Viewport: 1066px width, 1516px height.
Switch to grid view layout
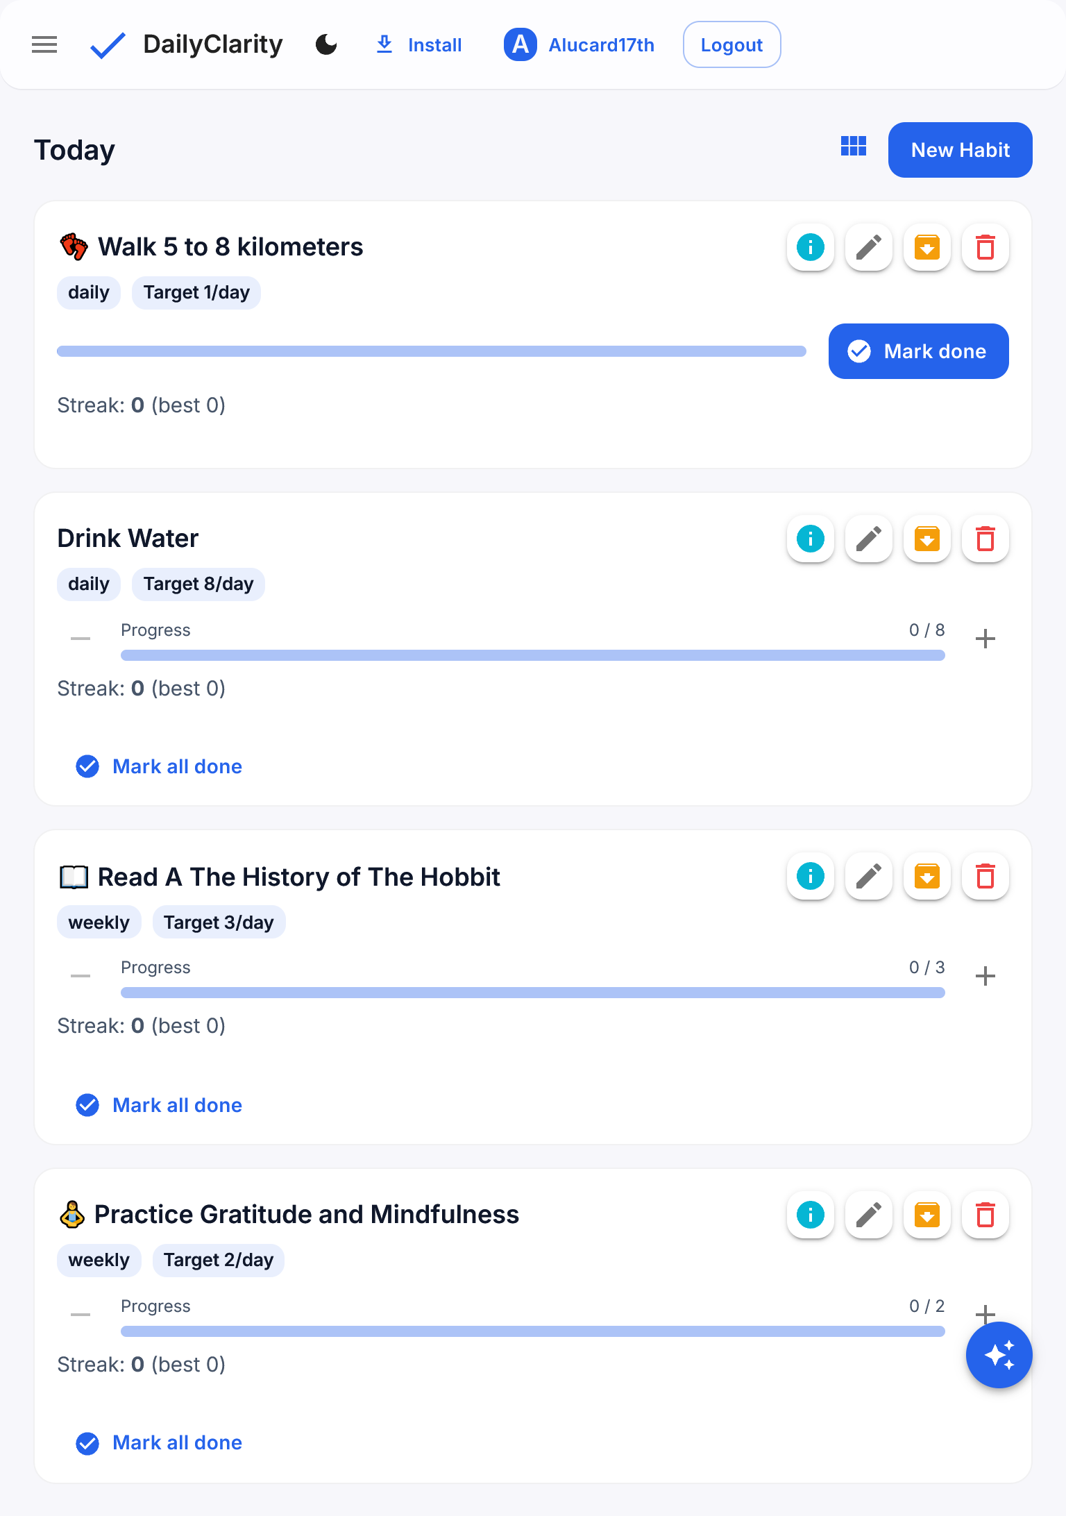point(853,146)
